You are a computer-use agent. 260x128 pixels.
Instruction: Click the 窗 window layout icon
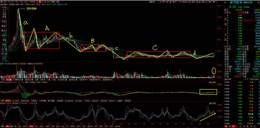pyautogui.click(x=200, y=2)
